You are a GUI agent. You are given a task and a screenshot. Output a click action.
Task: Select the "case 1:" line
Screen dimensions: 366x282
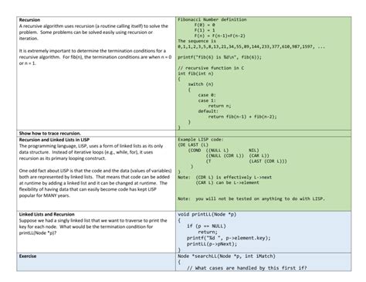pos(207,100)
